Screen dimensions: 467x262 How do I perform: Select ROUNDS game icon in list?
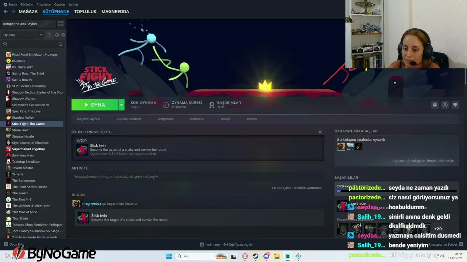point(8,61)
